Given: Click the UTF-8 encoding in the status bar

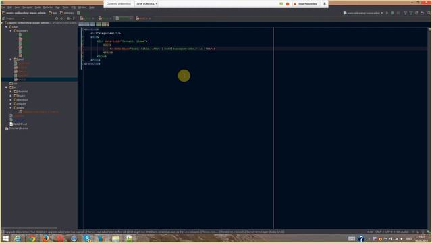Looking at the screenshot, I should pos(390,232).
